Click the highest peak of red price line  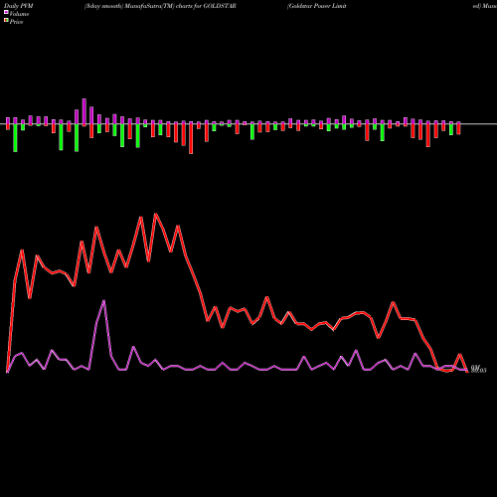156,214
